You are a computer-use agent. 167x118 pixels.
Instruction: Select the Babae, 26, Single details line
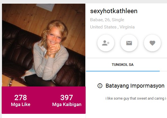[107, 20]
